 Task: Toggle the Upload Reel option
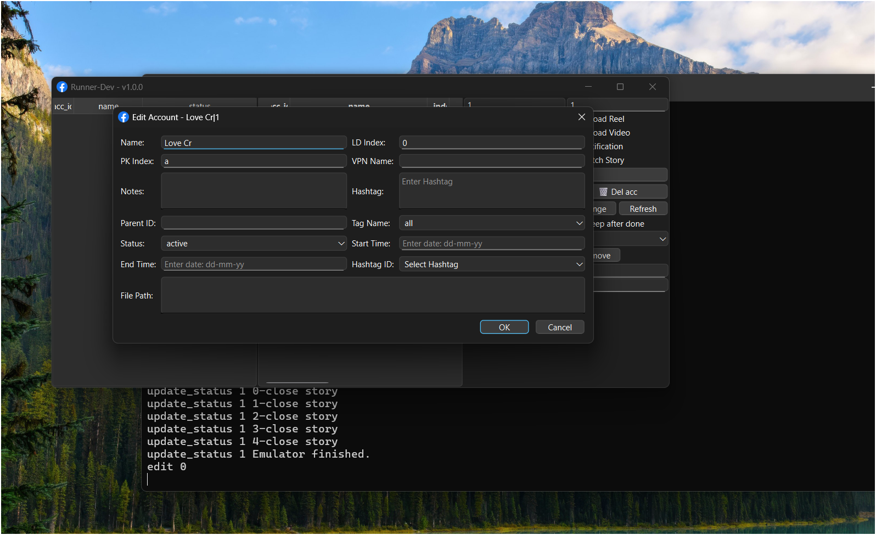click(x=609, y=119)
